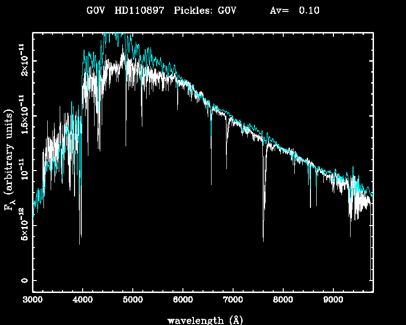Click the Av= 0.10 extinction value
The width and height of the screenshot is (406, 325).
(x=295, y=11)
